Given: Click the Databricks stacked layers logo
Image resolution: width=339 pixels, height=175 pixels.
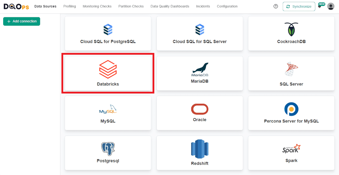Looking at the screenshot, I should (108, 69).
